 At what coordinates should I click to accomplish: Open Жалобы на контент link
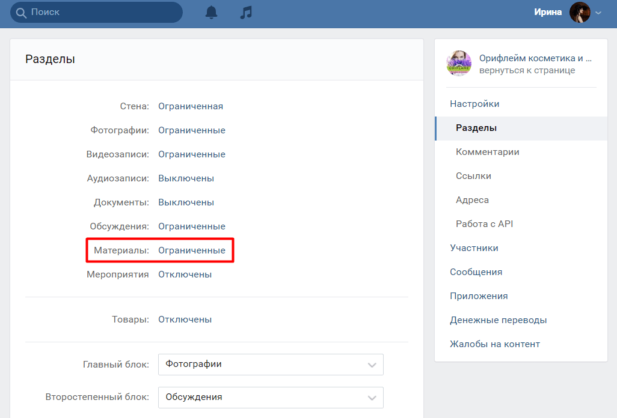coord(495,344)
